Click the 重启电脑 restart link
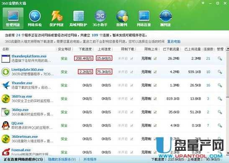This screenshot has height=163, width=229. click(174, 41)
